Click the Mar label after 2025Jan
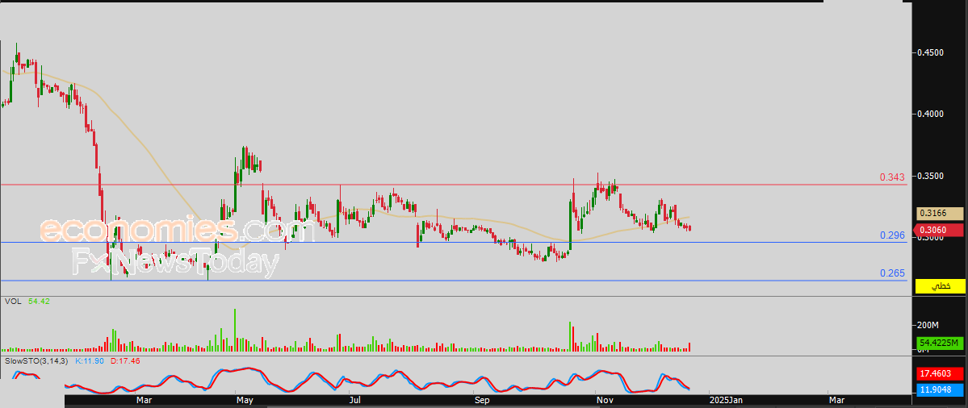Viewport: 968px width, 408px height. (837, 400)
